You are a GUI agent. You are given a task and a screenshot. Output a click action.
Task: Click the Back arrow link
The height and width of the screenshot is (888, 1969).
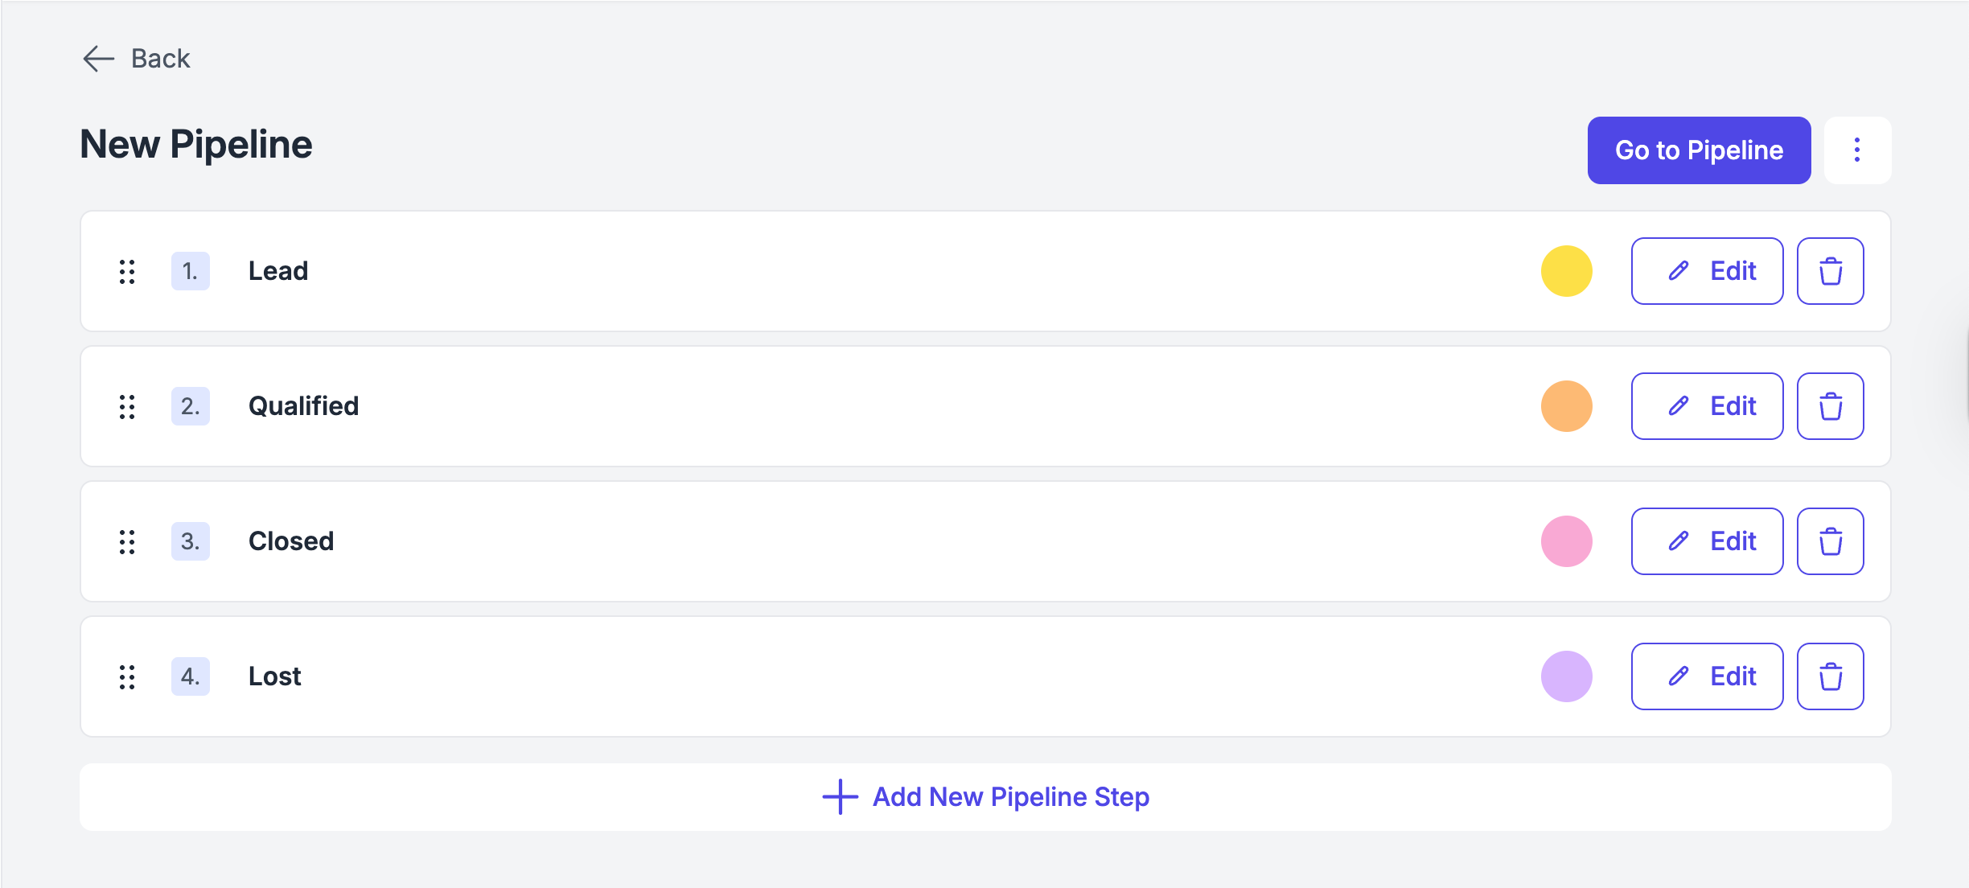(137, 59)
